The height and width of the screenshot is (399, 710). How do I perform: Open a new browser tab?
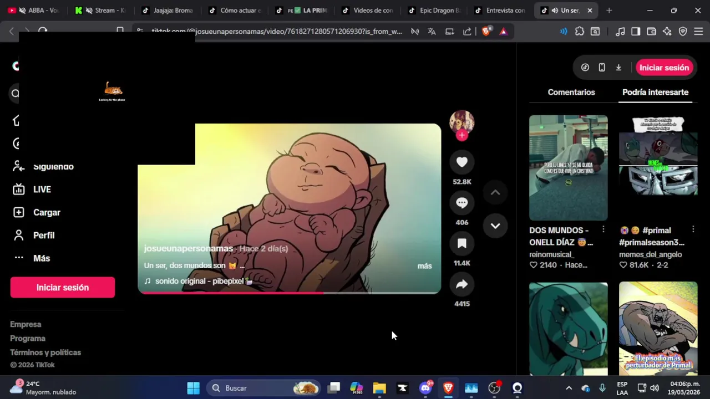point(609,11)
